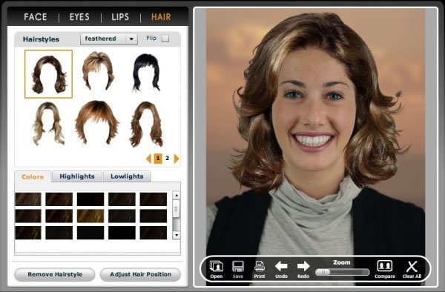Click the color palette scrollbar thumb
This screenshot has height=292, width=445.
point(177,209)
